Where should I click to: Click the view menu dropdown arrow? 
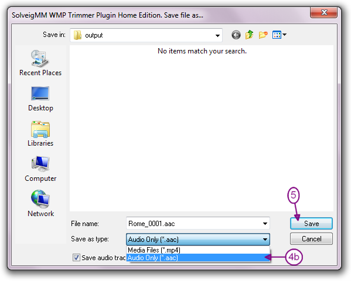click(x=285, y=35)
